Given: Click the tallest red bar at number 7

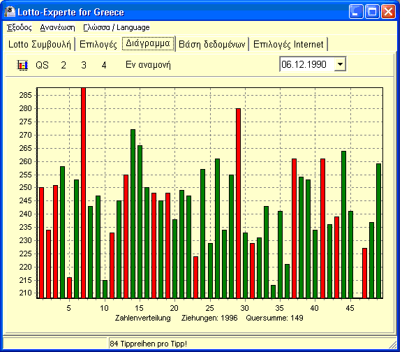Looking at the screenshot, I should (x=83, y=193).
